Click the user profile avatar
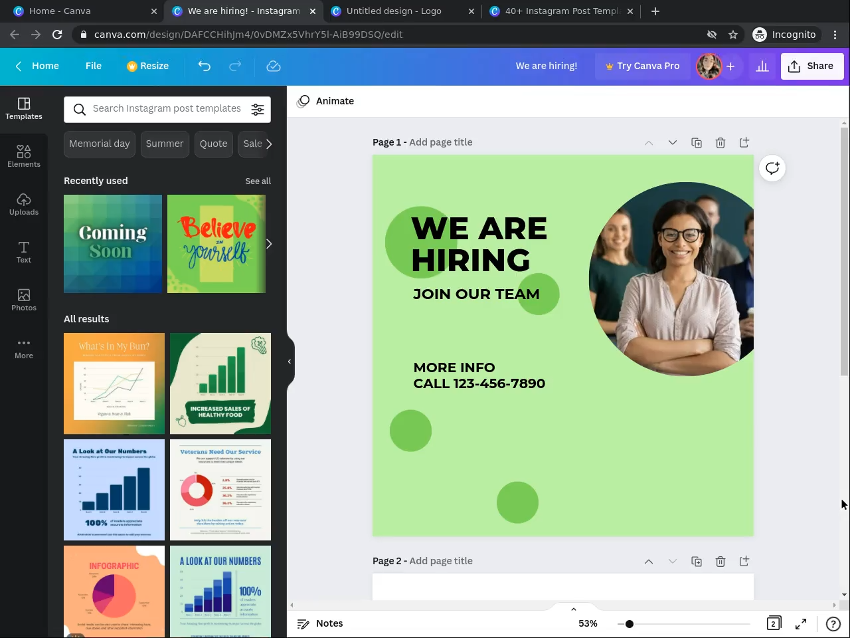This screenshot has width=850, height=638. 709,66
